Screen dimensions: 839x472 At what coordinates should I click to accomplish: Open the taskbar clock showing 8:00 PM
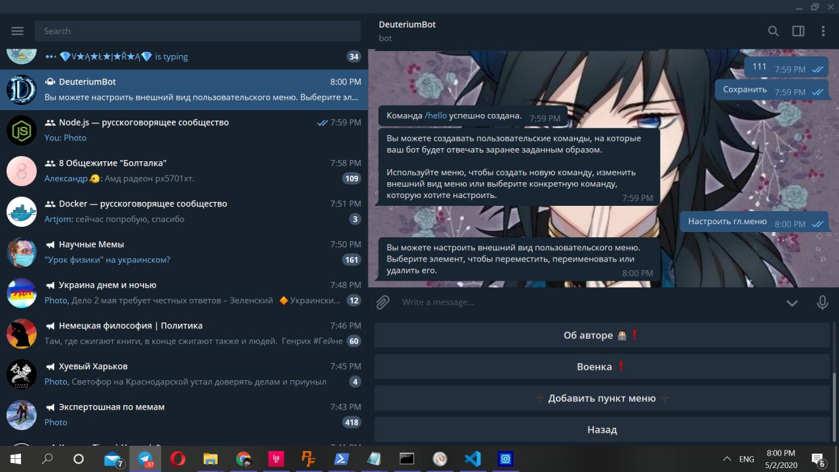coord(780,459)
